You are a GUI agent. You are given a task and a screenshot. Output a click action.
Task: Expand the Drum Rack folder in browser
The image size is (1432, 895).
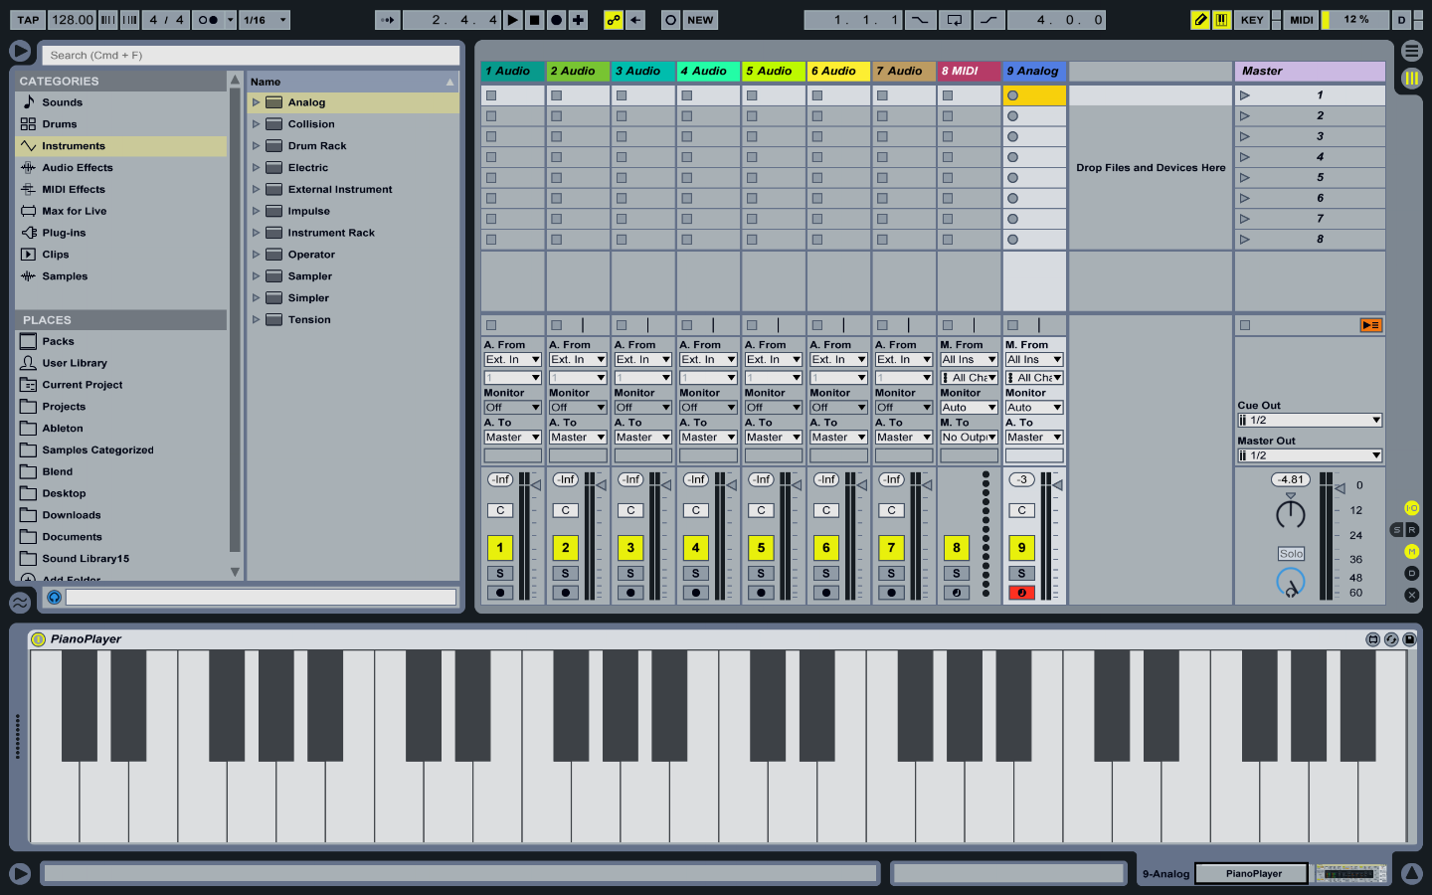click(256, 146)
